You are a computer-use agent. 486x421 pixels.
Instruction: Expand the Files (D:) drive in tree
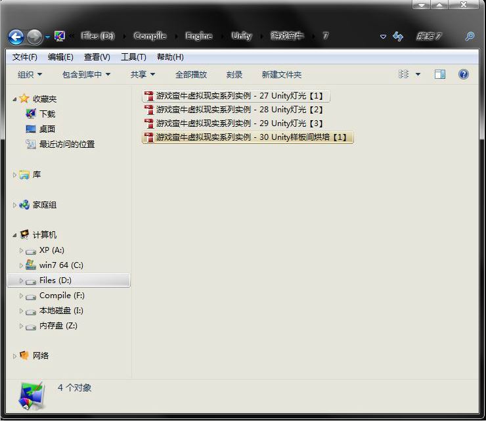(x=21, y=280)
